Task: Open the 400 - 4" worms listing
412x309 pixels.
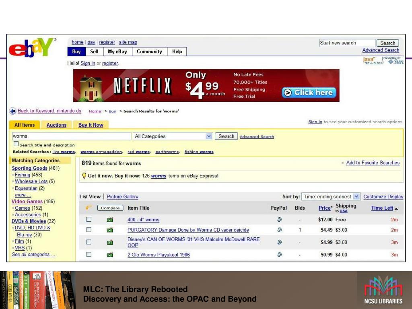Action: pos(143,220)
